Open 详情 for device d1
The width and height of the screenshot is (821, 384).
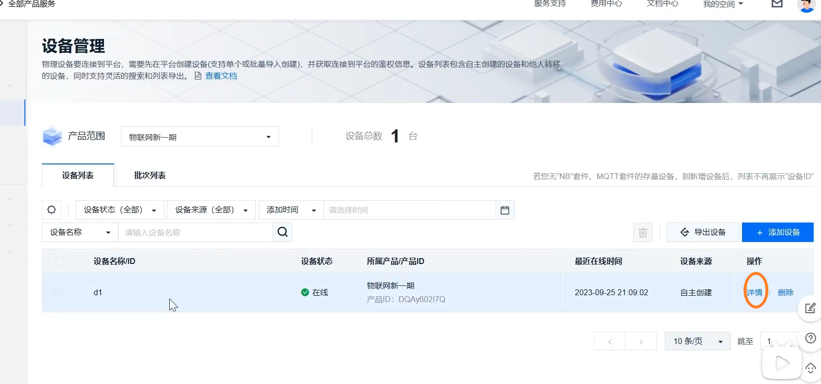pos(754,292)
